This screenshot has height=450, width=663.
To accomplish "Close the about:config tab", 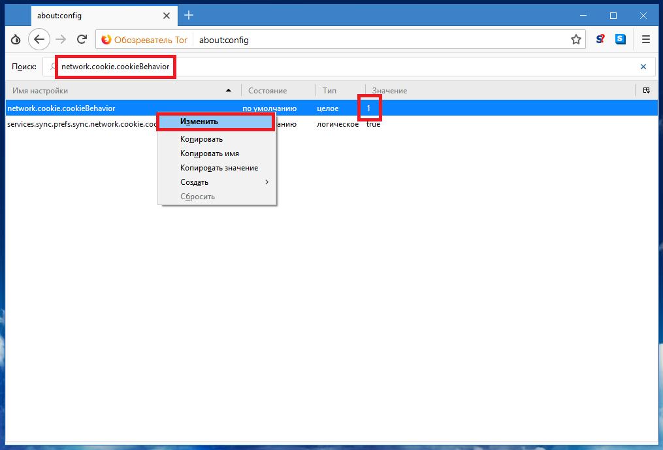I will point(167,16).
